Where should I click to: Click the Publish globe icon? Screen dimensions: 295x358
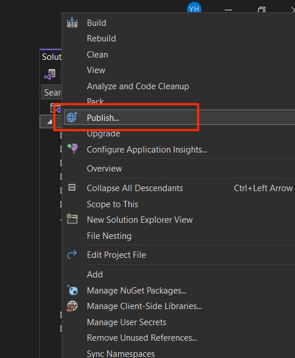click(72, 117)
